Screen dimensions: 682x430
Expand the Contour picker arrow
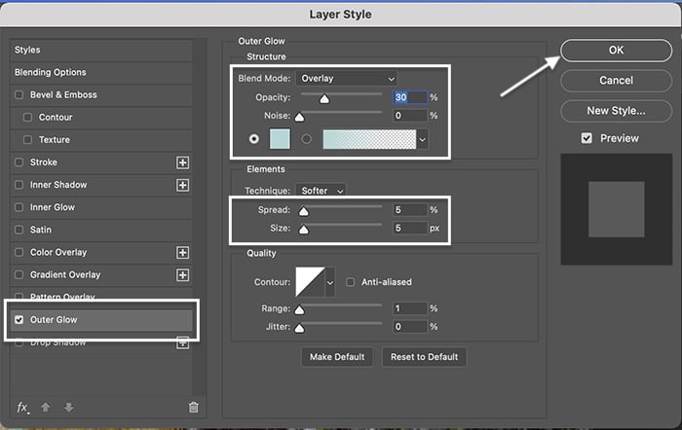click(330, 283)
